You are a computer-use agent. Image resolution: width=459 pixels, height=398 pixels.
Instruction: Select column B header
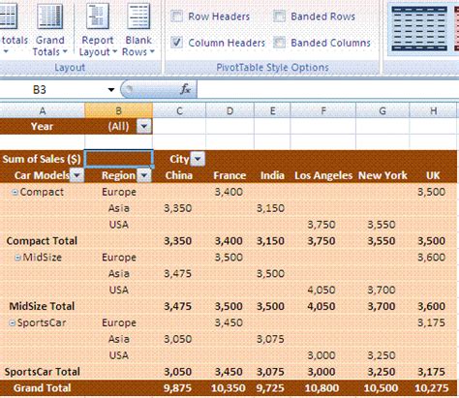(118, 111)
